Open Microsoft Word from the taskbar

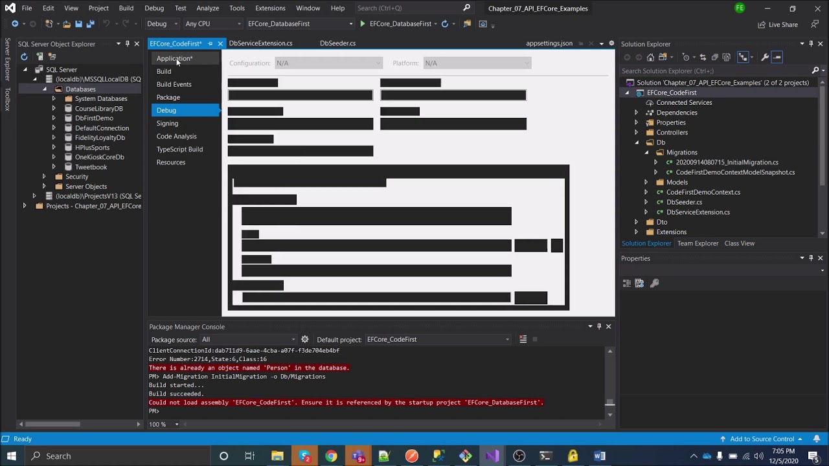coord(600,456)
